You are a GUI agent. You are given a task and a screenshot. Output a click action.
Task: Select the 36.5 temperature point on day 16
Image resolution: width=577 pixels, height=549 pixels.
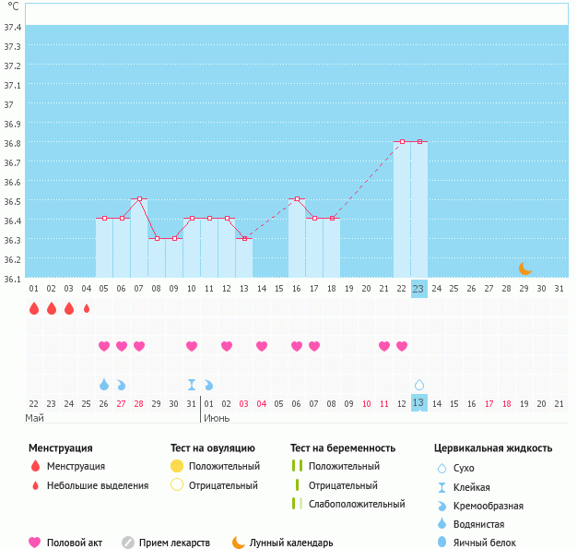(x=297, y=199)
